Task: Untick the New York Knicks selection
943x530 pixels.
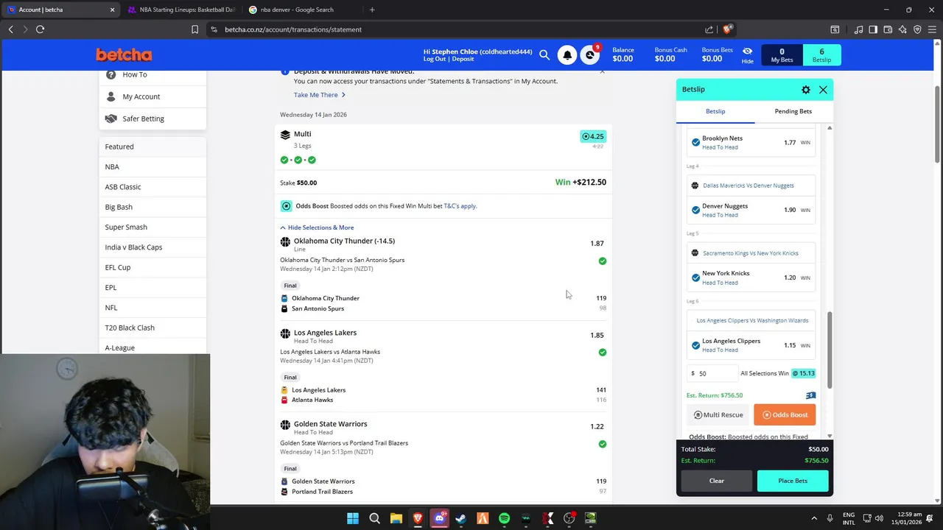Action: point(695,278)
